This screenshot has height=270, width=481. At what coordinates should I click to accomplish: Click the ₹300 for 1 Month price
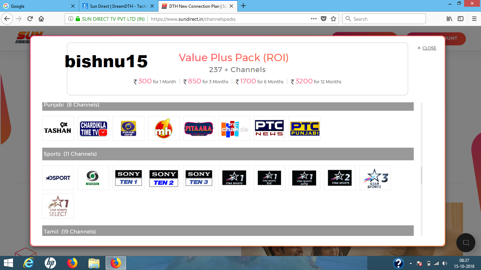click(x=155, y=81)
